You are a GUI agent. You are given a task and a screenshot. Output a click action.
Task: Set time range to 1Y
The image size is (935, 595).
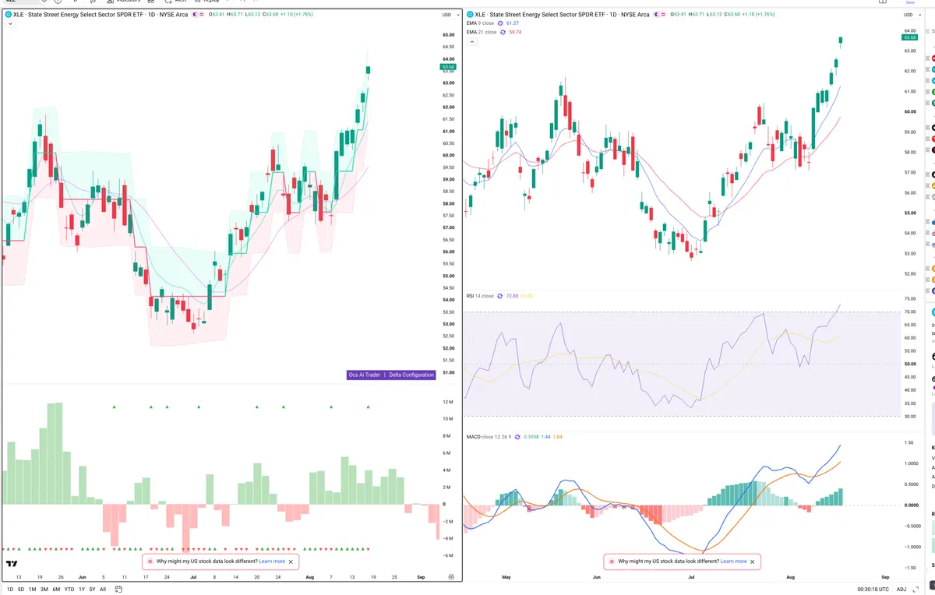click(x=82, y=589)
